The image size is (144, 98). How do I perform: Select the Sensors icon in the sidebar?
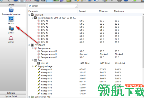[x=11, y=19]
